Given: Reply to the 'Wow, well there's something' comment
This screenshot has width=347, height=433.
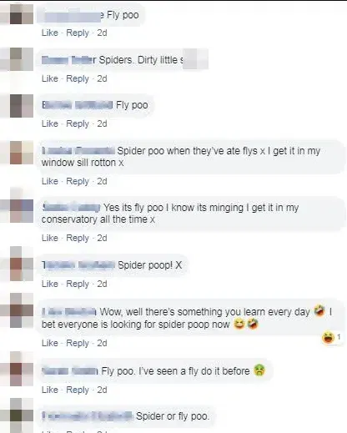Looking at the screenshot, I should pyautogui.click(x=78, y=343).
